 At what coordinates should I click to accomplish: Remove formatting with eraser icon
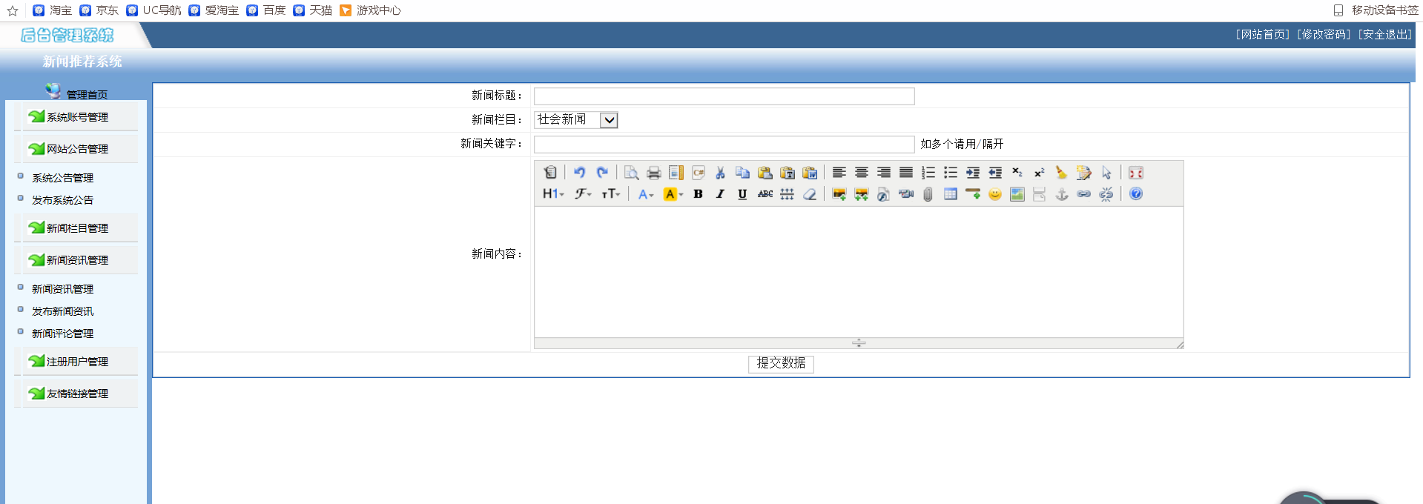tap(810, 194)
